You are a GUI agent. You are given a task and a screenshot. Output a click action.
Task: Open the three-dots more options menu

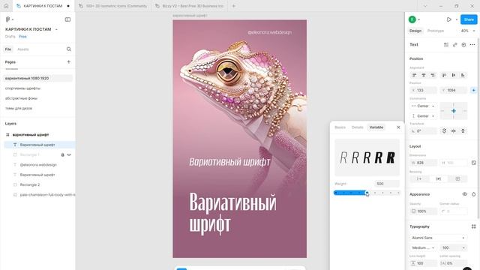click(x=472, y=45)
